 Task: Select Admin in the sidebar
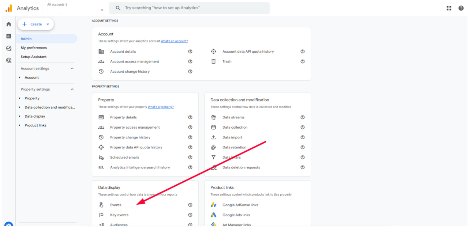pyautogui.click(x=46, y=39)
